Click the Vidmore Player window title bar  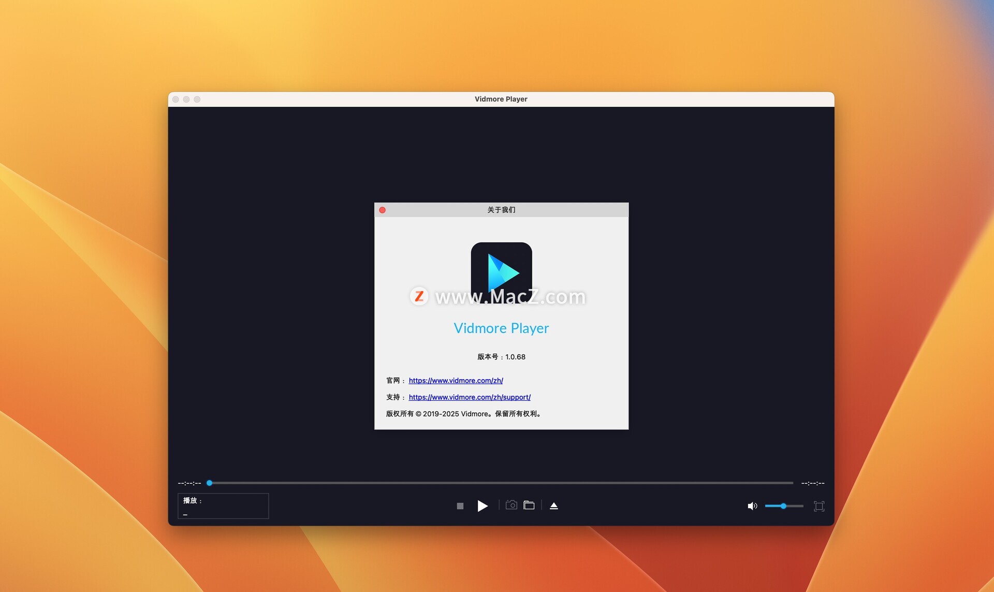click(x=501, y=99)
